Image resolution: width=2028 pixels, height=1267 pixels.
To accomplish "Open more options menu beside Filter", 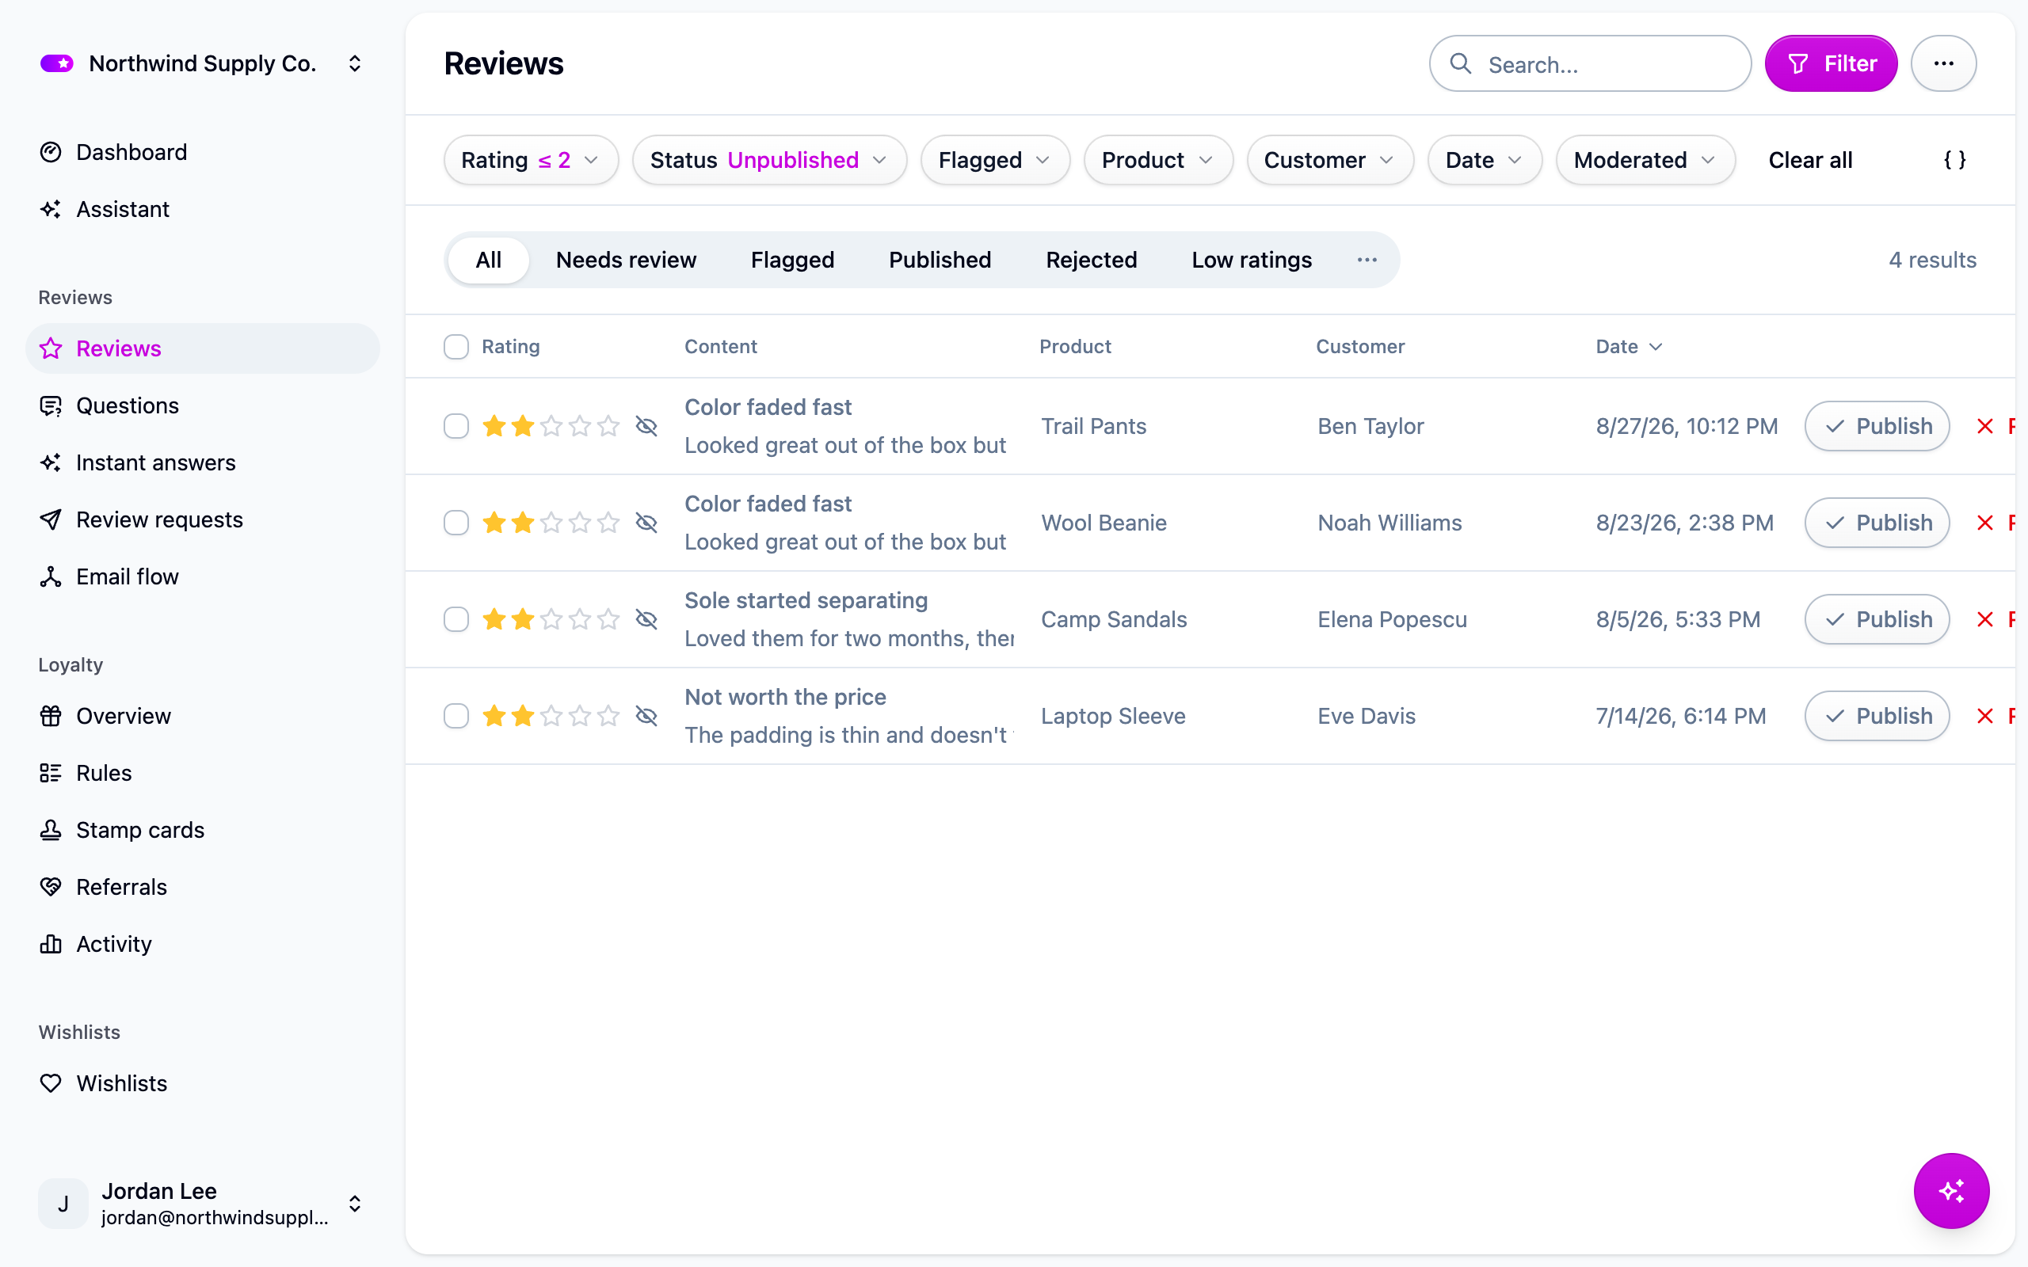I will pos(1943,63).
